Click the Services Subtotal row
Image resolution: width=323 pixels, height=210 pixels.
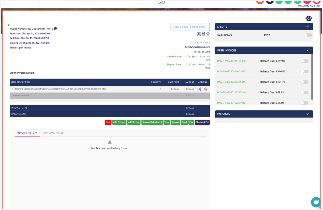(x=110, y=95)
